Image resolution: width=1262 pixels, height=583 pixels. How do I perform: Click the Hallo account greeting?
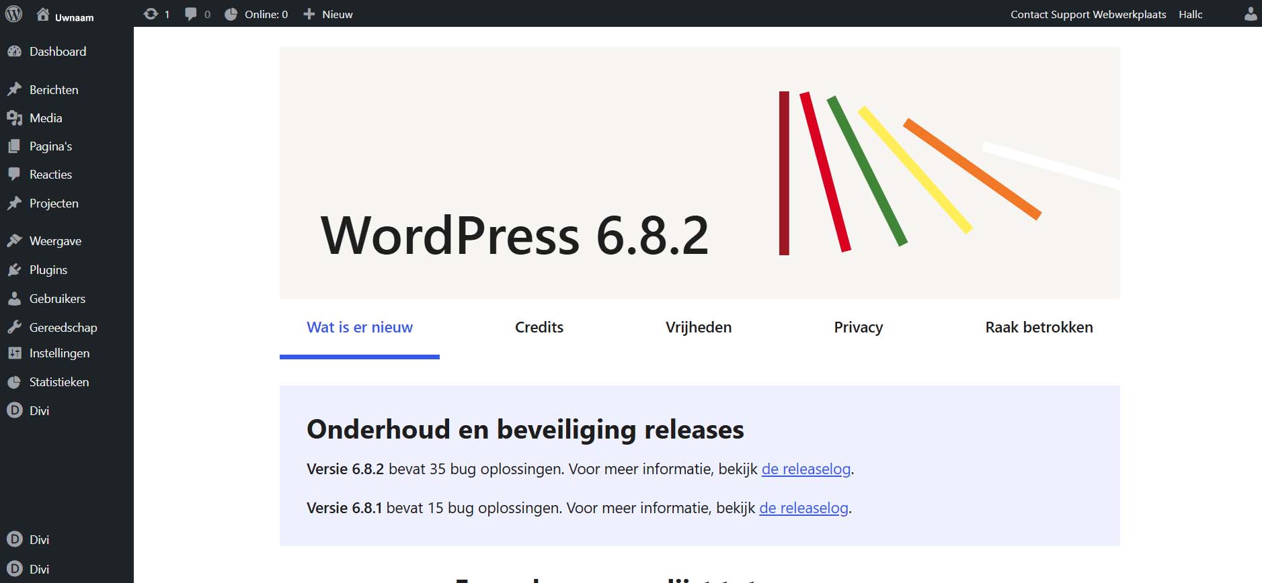[x=1191, y=14]
